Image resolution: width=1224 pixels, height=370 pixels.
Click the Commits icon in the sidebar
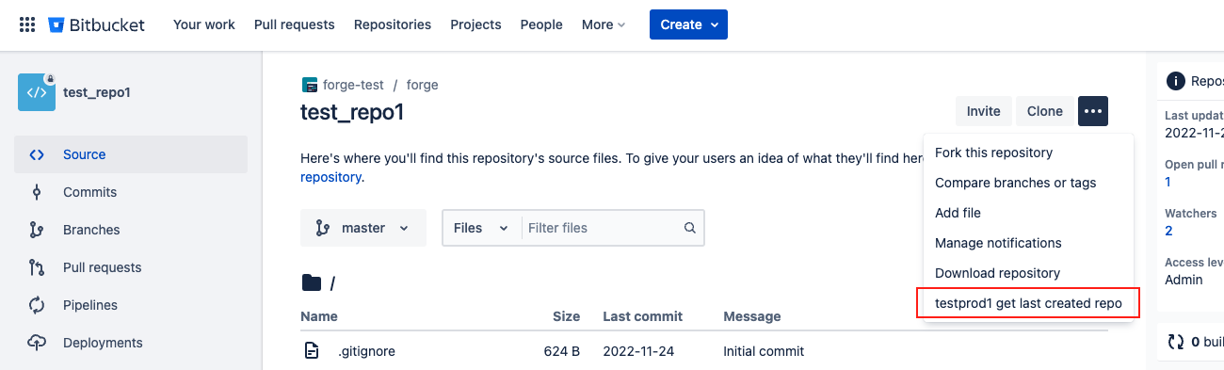37,192
